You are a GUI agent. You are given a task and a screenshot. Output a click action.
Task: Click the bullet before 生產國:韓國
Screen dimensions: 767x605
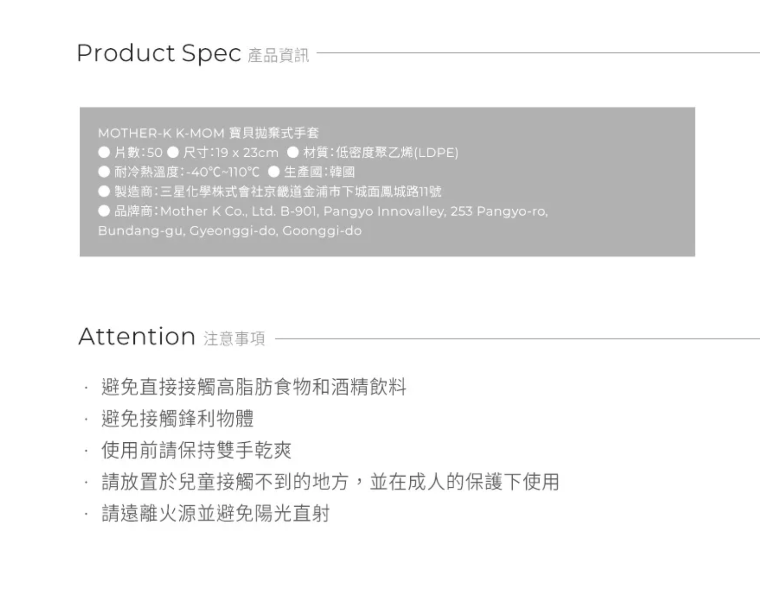click(274, 172)
